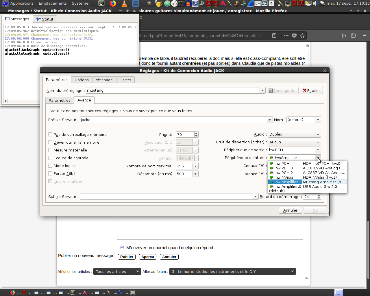Switch to the Options tab
This screenshot has height=296, width=370.
tap(82, 80)
